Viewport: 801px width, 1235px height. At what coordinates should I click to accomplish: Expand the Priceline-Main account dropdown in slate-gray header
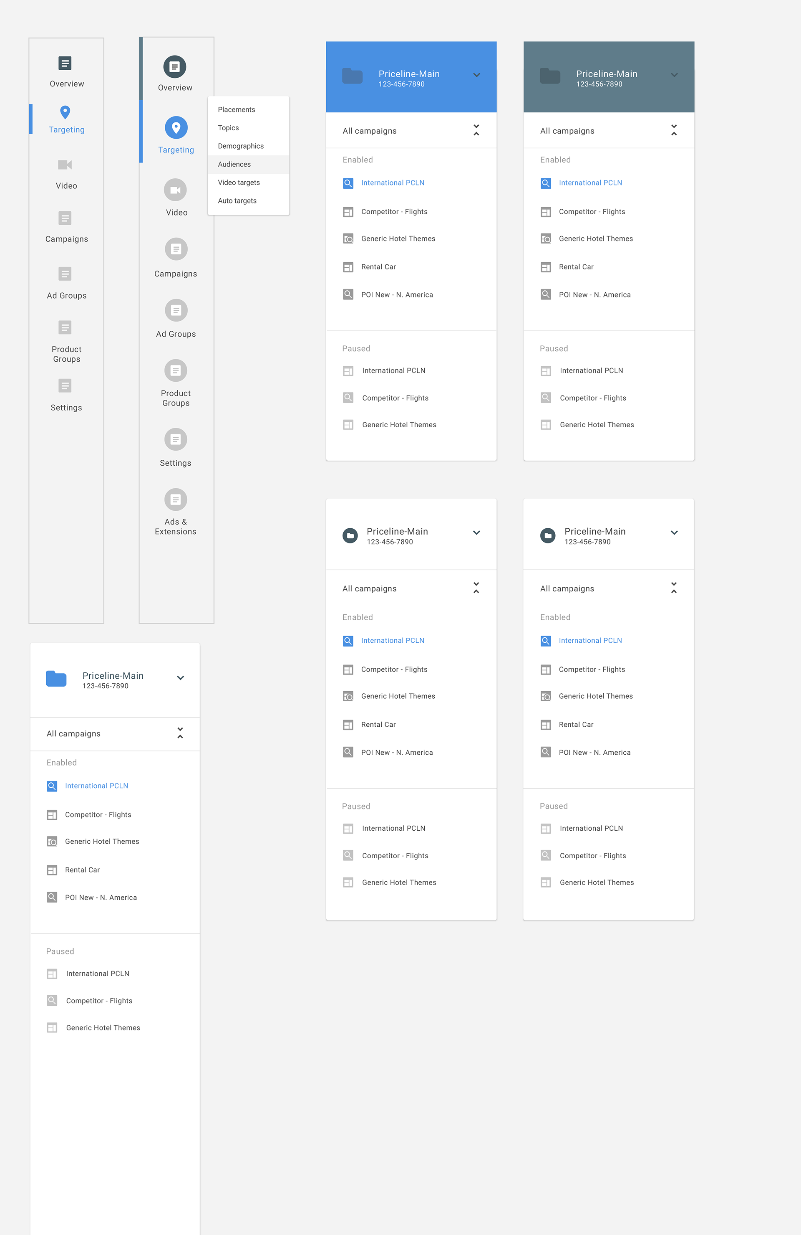(x=674, y=75)
